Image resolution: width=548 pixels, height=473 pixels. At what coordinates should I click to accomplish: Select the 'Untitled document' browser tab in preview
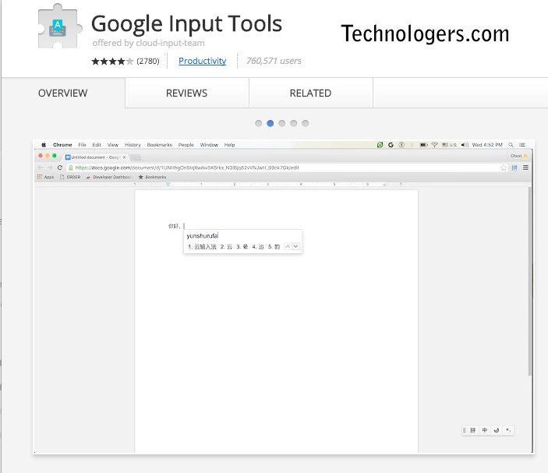point(95,157)
